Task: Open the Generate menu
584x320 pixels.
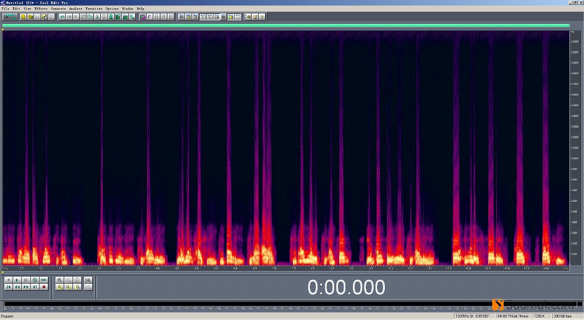Action: pyautogui.click(x=58, y=9)
